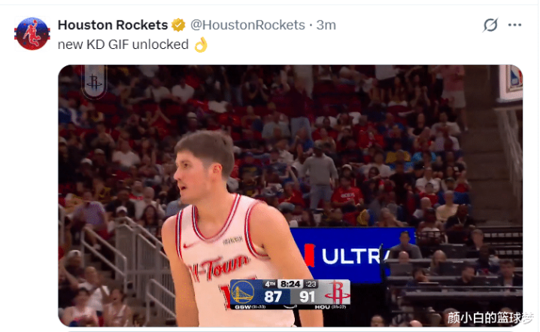Click the Warriors logo on the scoreboard
This screenshot has width=540, height=332.
[x=243, y=293]
